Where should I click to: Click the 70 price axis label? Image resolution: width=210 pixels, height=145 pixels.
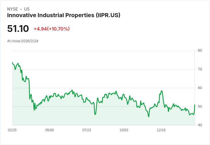(200, 69)
